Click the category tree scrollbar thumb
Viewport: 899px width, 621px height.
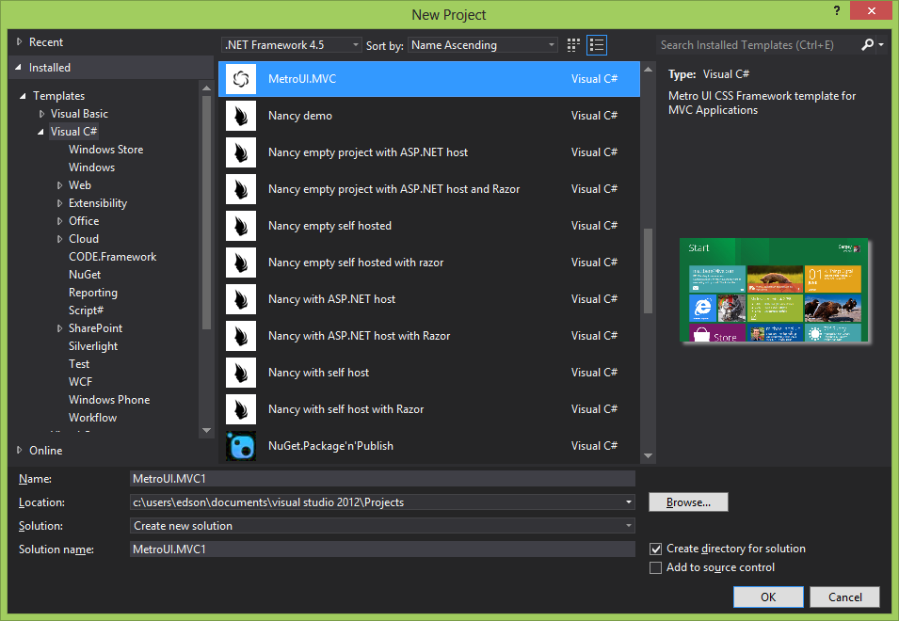(x=206, y=213)
